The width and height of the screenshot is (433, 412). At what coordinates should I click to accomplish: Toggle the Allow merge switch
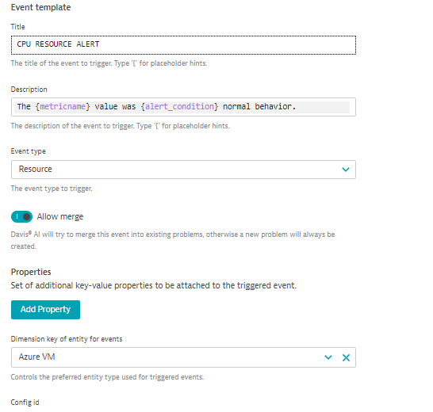point(21,216)
